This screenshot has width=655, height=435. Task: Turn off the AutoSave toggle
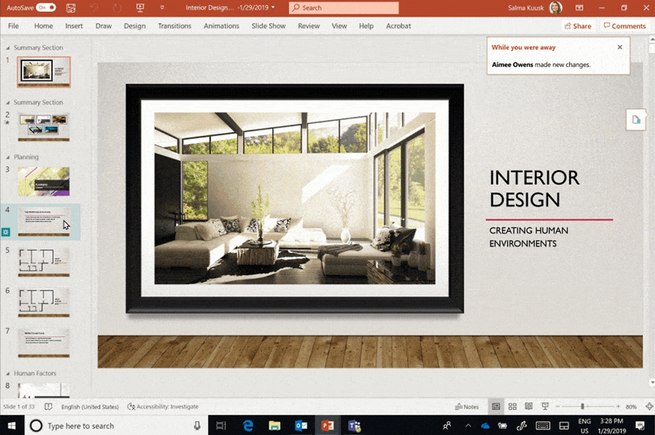click(46, 7)
